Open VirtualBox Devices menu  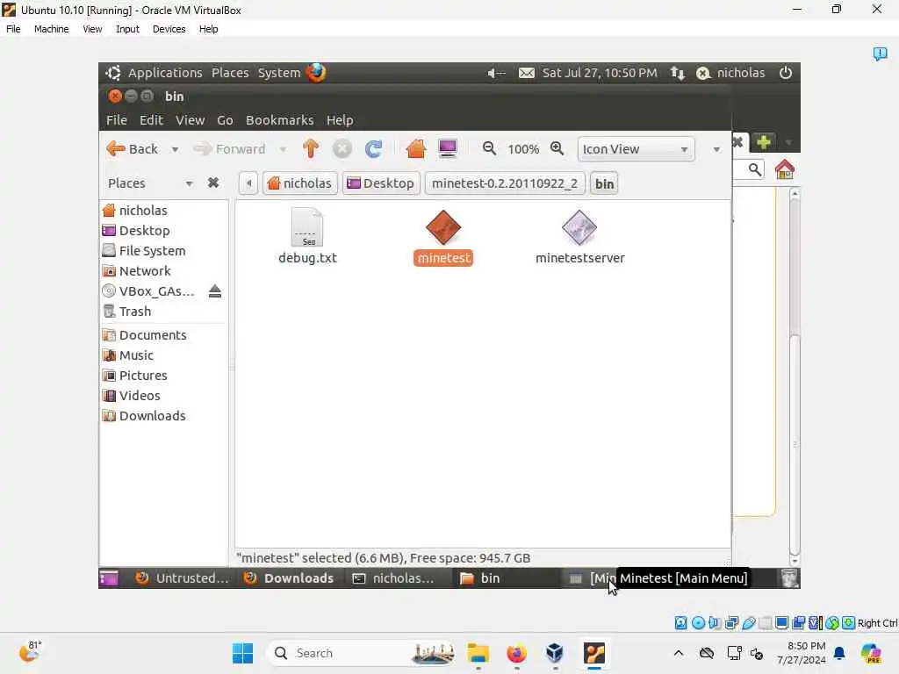click(169, 29)
